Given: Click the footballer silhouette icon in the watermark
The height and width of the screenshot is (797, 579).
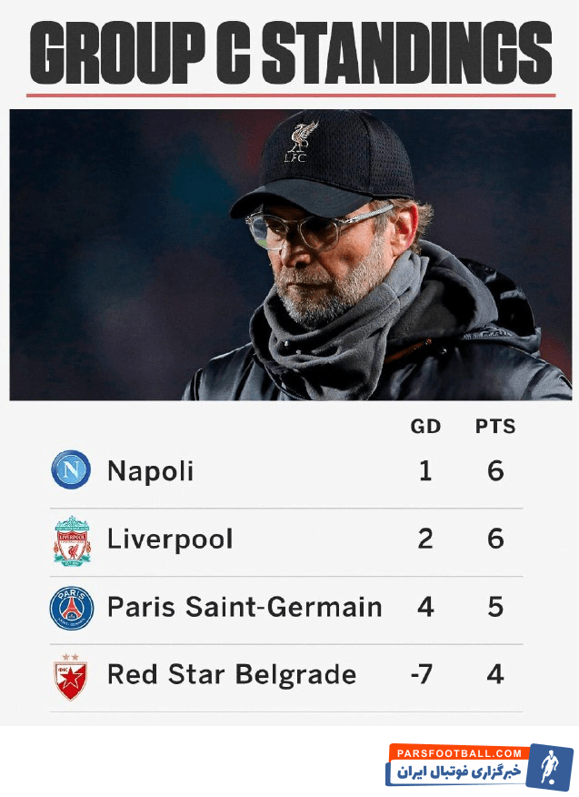Looking at the screenshot, I should tap(551, 767).
